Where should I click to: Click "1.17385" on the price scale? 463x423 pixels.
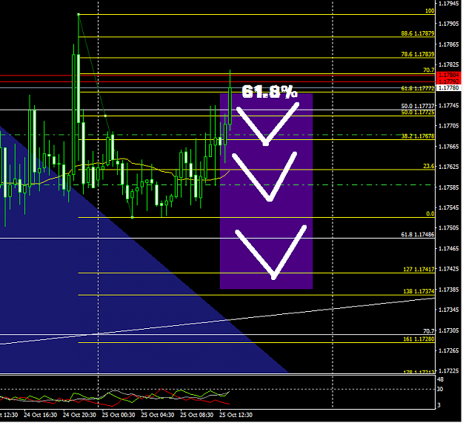(449, 290)
